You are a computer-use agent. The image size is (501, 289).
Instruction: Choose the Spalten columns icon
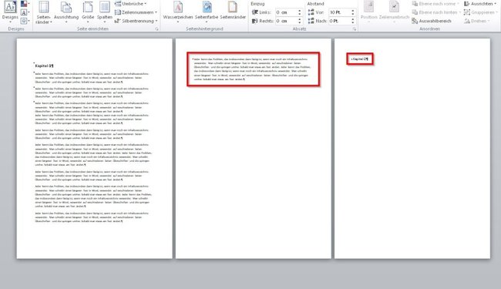coord(105,12)
